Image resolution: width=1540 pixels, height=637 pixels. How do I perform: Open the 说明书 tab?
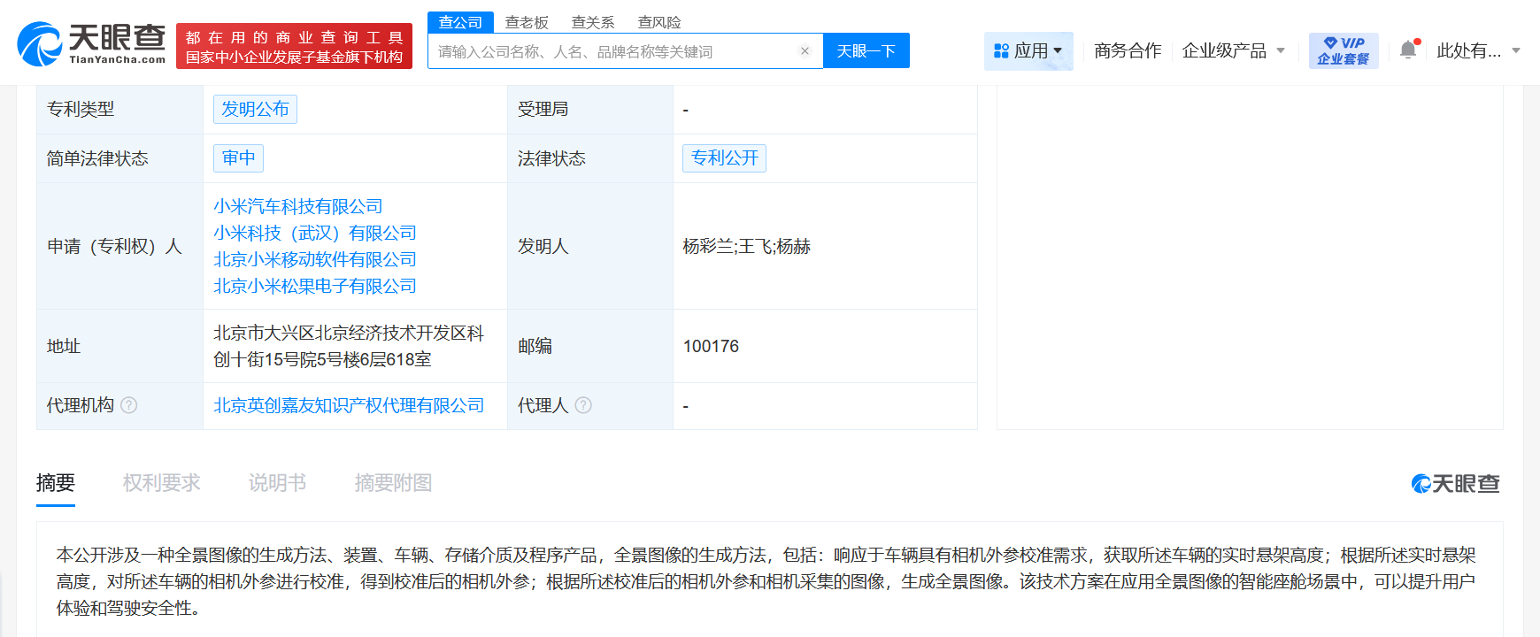pyautogui.click(x=277, y=483)
